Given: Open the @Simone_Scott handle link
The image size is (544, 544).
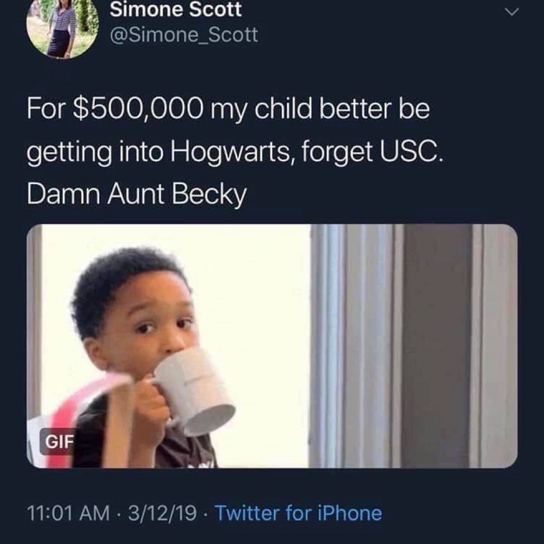Looking at the screenshot, I should [x=184, y=35].
